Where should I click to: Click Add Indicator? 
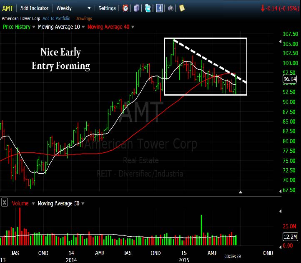pyautogui.click(x=34, y=8)
